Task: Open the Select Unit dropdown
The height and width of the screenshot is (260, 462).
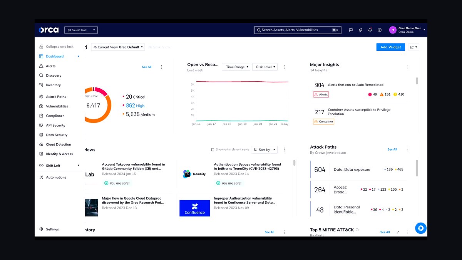Action: 81,30
